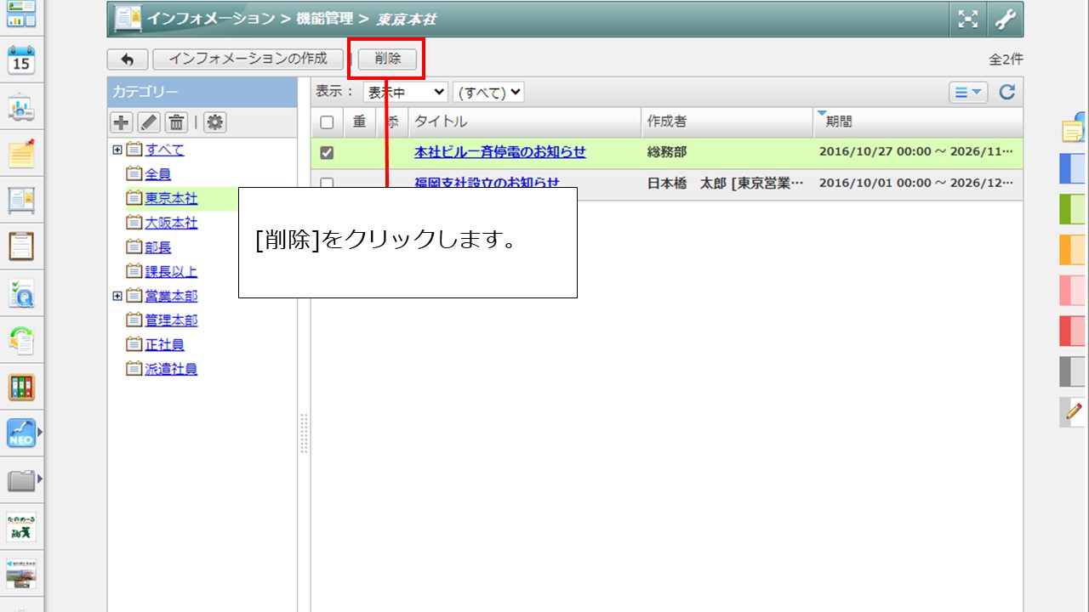Edit category with the pencil icon
The width and height of the screenshot is (1089, 612).
[x=148, y=122]
